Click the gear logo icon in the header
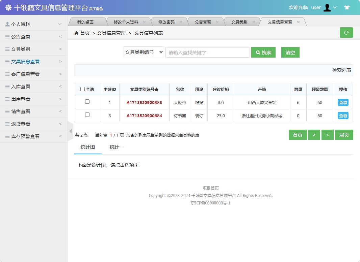Viewport: 360px width, 262px height. (x=8, y=7)
